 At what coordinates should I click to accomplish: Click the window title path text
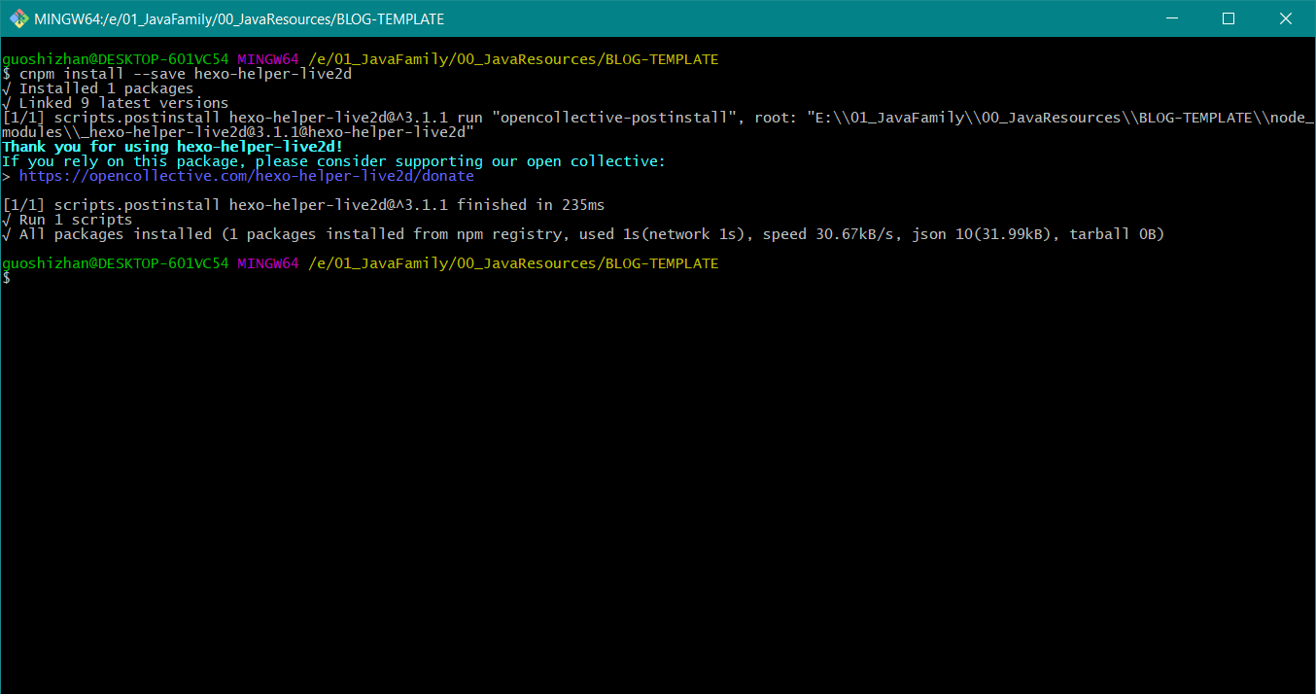(239, 18)
